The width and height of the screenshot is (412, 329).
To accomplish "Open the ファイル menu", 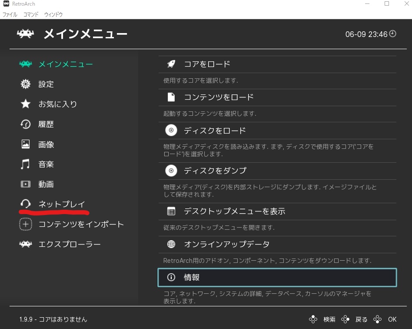I will pos(10,14).
